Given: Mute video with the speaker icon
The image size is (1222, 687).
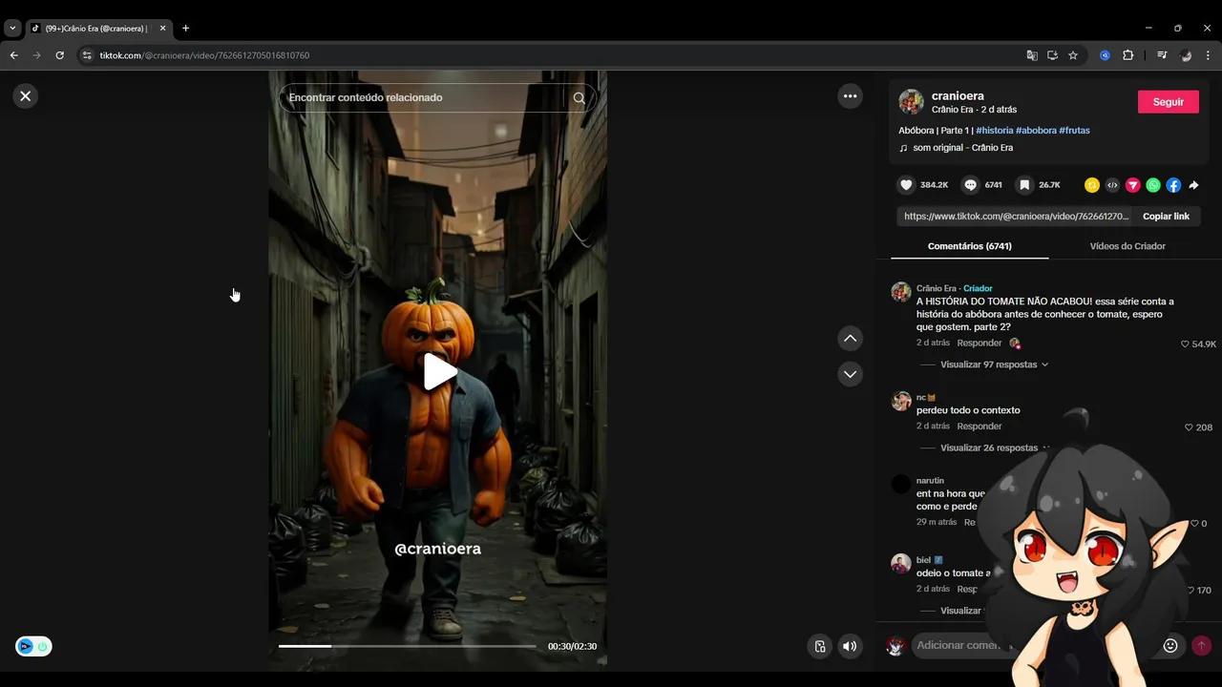Looking at the screenshot, I should [850, 646].
